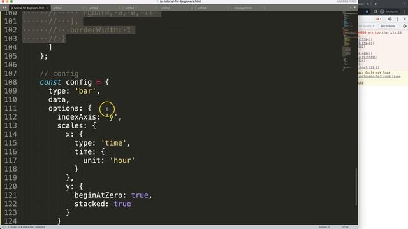This screenshot has width=408, height=229.
Task: Toggle the side bar icon in status bar
Action: [4, 227]
